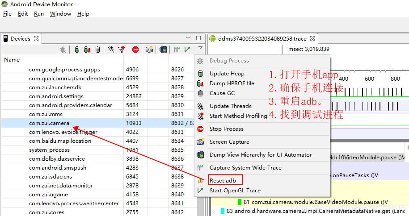Choose Reset adb from the menu

(223, 181)
